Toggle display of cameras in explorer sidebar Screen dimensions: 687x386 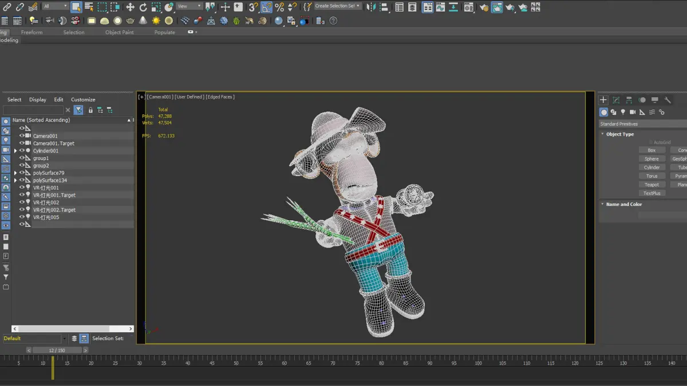coord(6,150)
